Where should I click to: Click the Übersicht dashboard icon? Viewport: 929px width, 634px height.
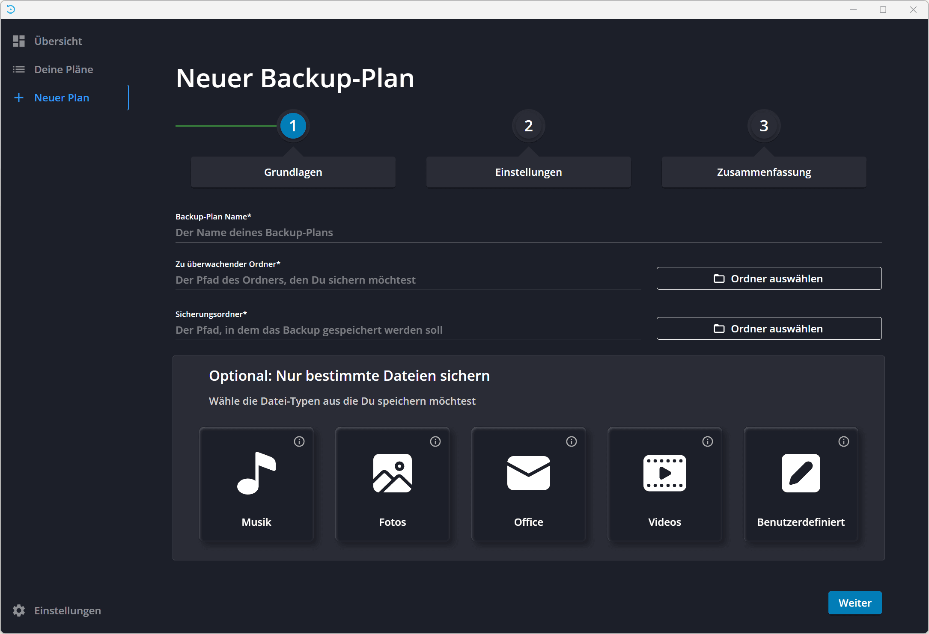click(x=19, y=41)
